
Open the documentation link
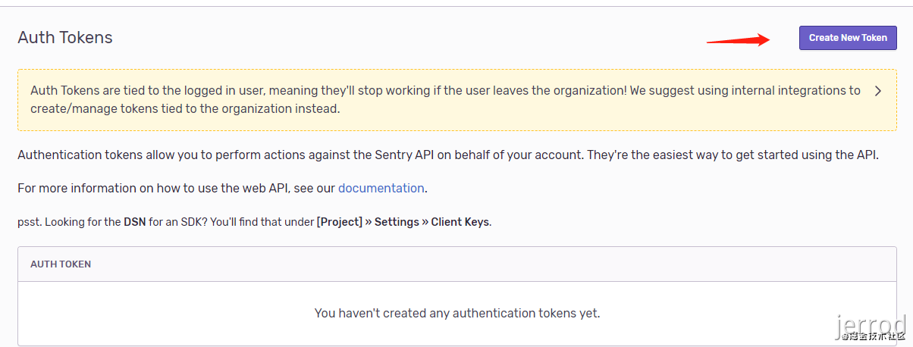point(381,188)
